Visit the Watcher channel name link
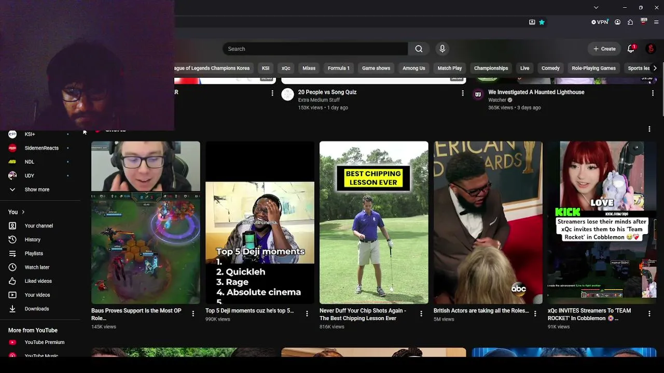664x373 pixels. pyautogui.click(x=497, y=100)
